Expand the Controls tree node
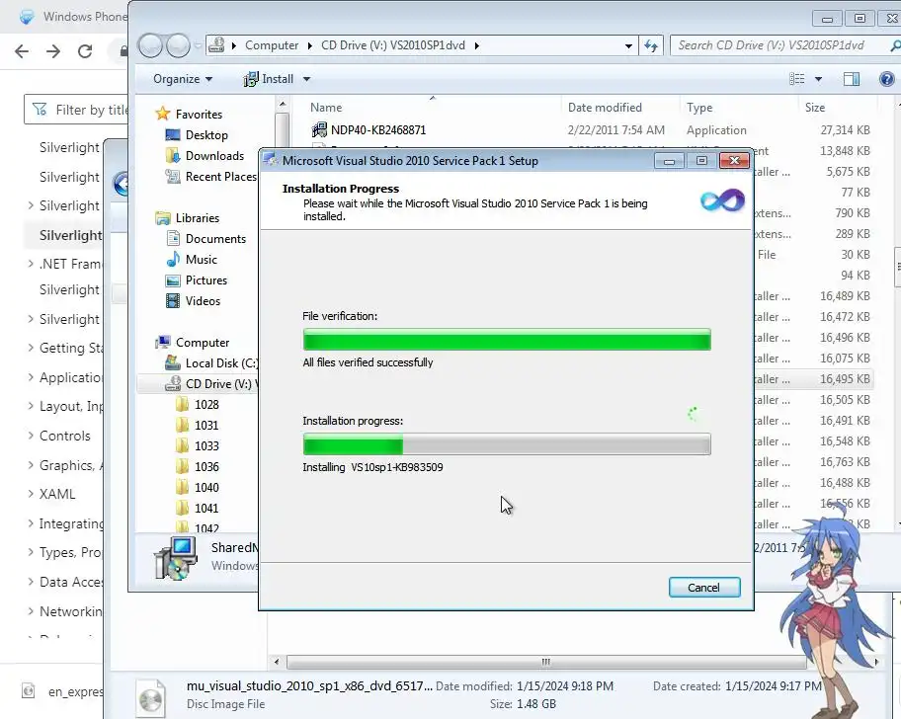Viewport: 901px width, 719px height. point(31,436)
